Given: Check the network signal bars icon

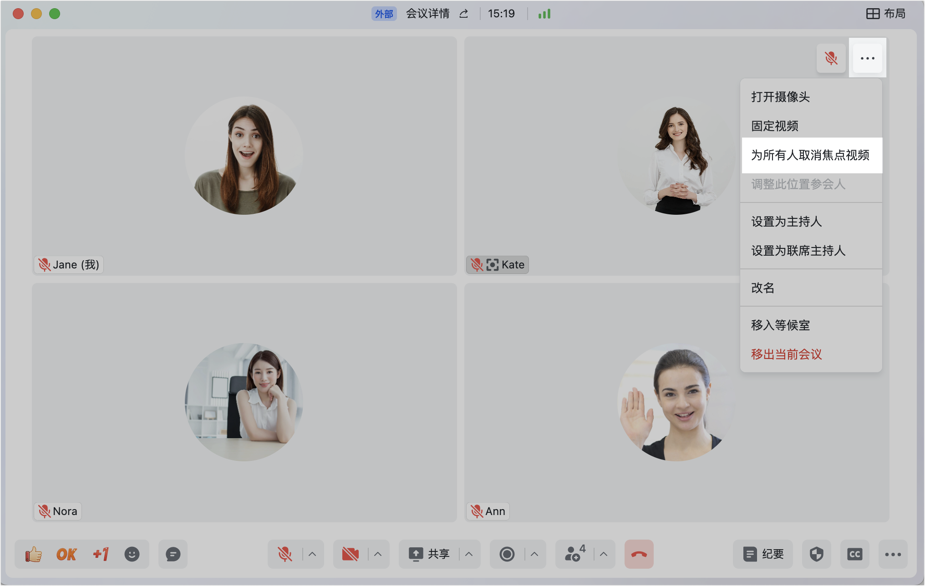Looking at the screenshot, I should 544,14.
